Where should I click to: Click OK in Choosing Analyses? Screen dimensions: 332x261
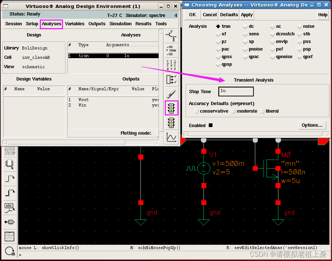pos(193,15)
